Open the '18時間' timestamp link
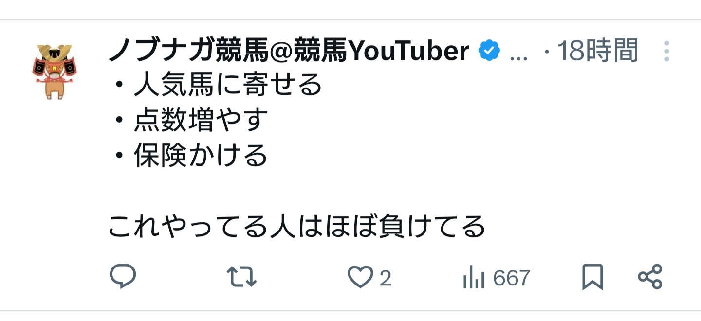The image size is (701, 321). click(597, 51)
